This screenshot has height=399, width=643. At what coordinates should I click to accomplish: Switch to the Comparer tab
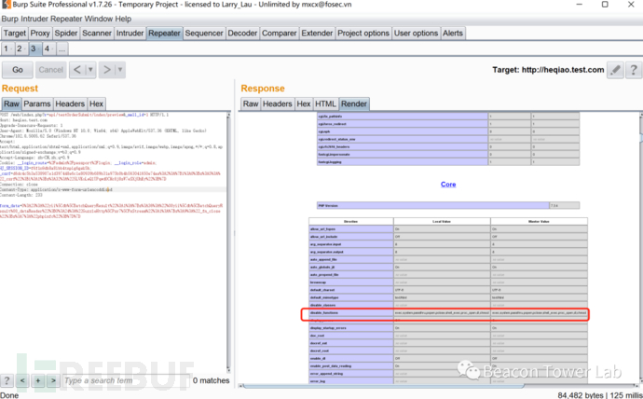(x=280, y=34)
